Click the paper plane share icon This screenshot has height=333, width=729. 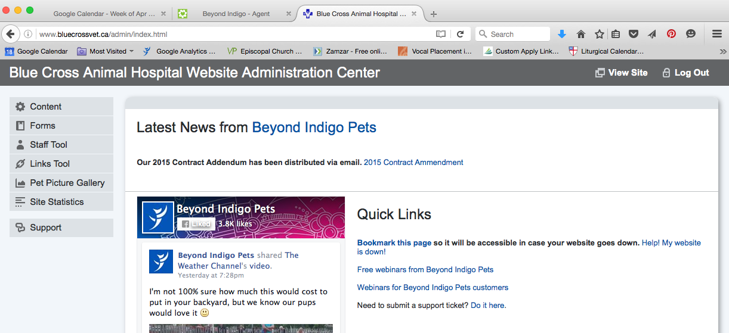pos(653,35)
